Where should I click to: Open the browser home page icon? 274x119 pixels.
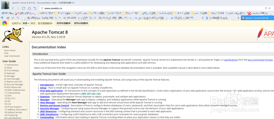click(29, 8)
